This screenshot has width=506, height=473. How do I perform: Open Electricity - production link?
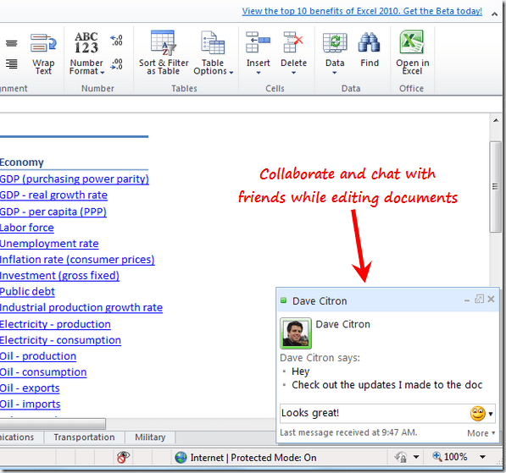(x=55, y=324)
